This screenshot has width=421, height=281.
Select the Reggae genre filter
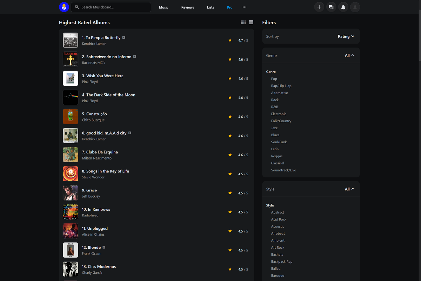tap(277, 156)
